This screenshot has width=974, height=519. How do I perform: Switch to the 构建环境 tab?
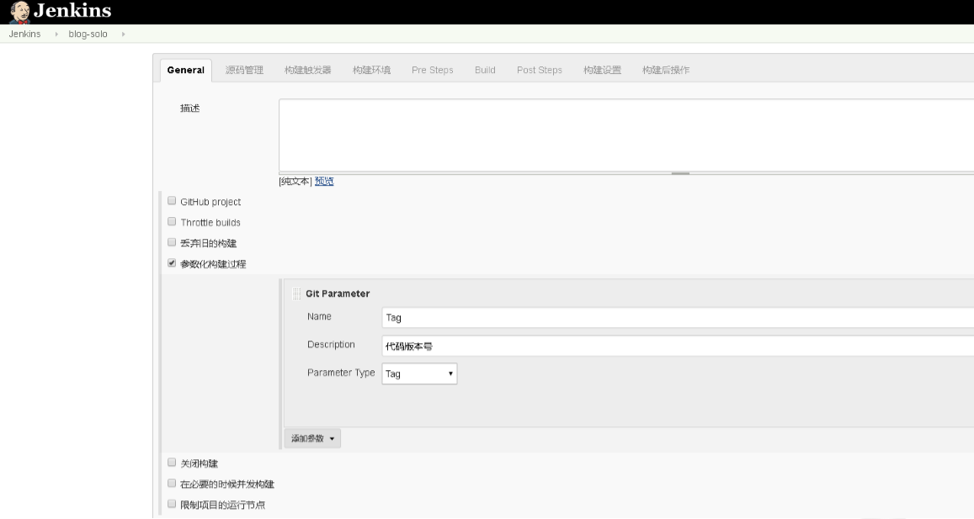point(371,70)
